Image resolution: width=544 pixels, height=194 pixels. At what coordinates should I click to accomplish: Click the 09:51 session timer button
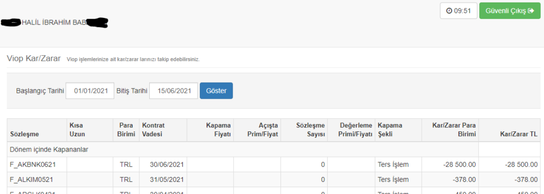click(458, 11)
